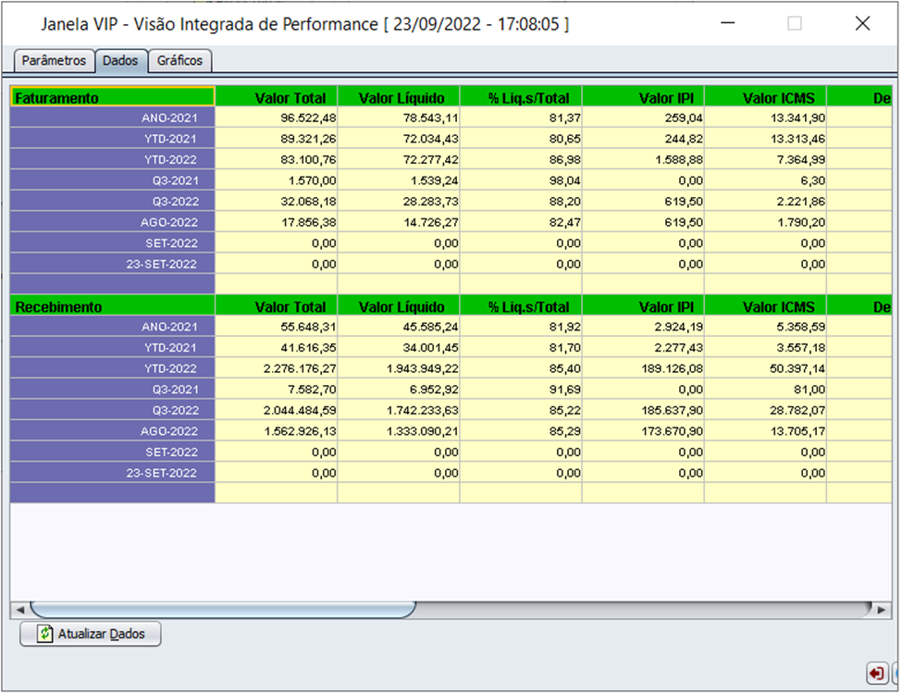Click the horizontal scrollbar left arrow
The height and width of the screenshot is (694, 902).
[19, 609]
